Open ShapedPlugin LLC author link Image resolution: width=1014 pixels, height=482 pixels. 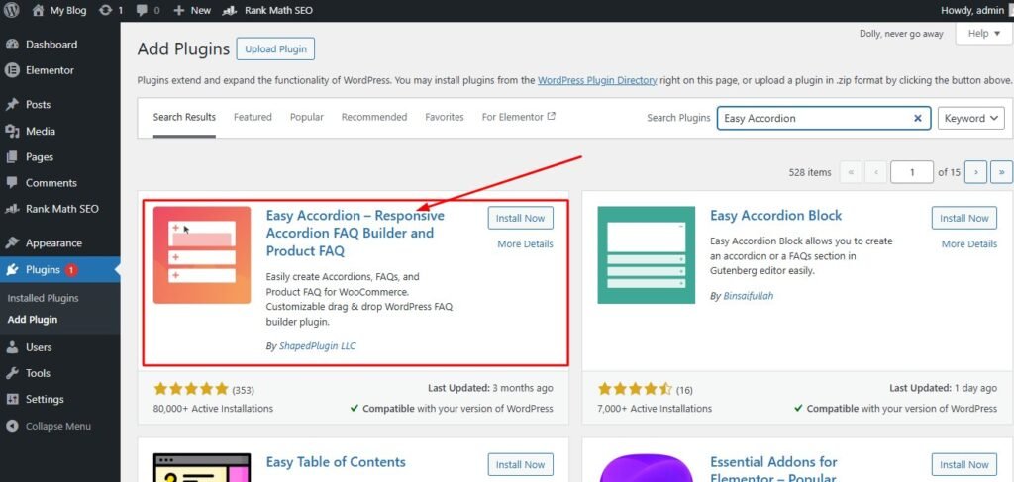pos(317,346)
